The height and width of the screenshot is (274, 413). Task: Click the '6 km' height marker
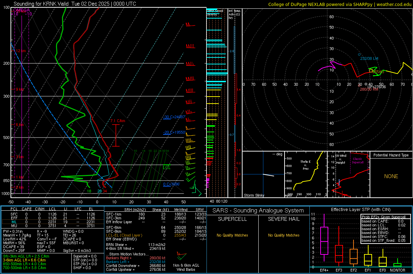tap(20, 125)
